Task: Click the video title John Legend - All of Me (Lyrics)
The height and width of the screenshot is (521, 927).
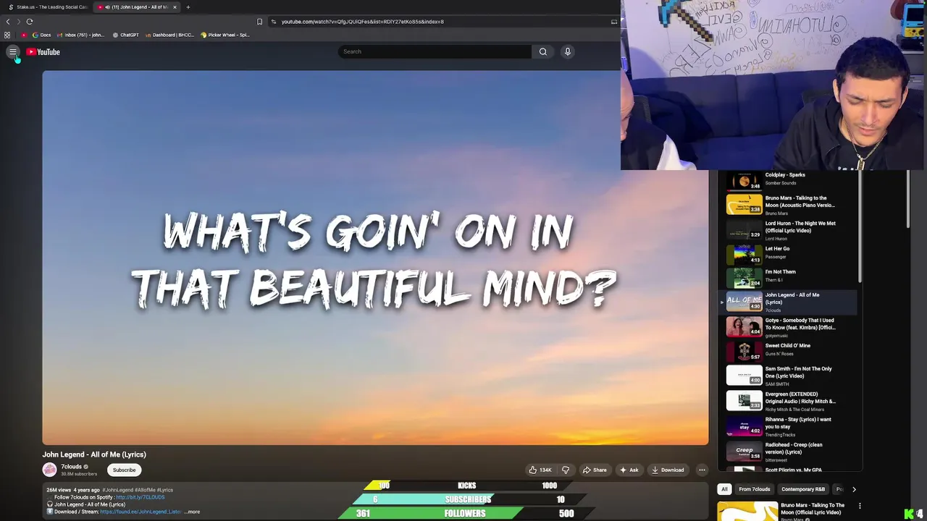Action: click(x=94, y=454)
